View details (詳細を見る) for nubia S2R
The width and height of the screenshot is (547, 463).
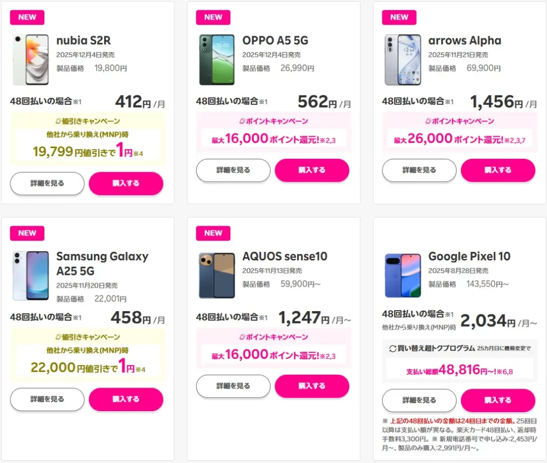(x=47, y=183)
